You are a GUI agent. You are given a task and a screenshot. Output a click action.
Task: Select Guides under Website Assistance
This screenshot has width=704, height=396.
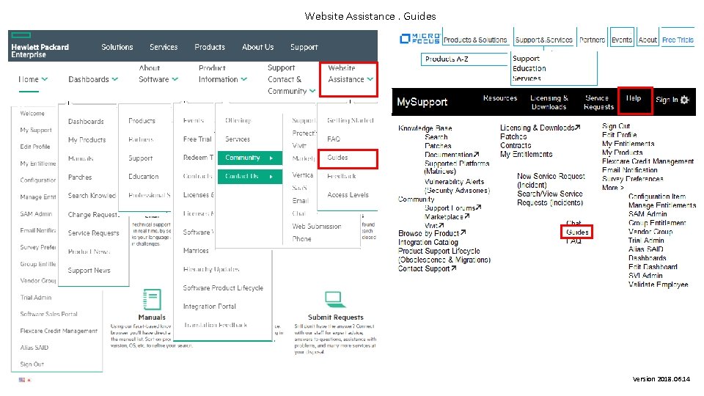point(337,158)
